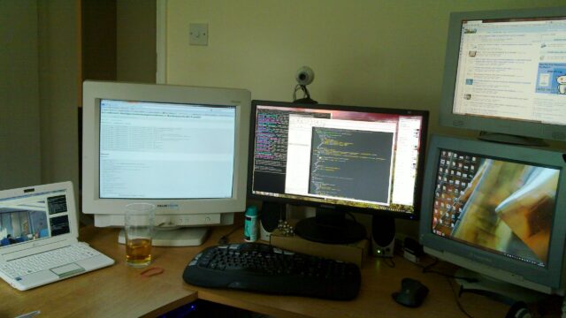Focus the upper terminal window on the laptop screen
566x318 pixels.
57,204
